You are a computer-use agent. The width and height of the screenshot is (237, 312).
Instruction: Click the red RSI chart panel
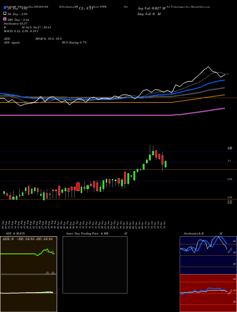[208, 293]
